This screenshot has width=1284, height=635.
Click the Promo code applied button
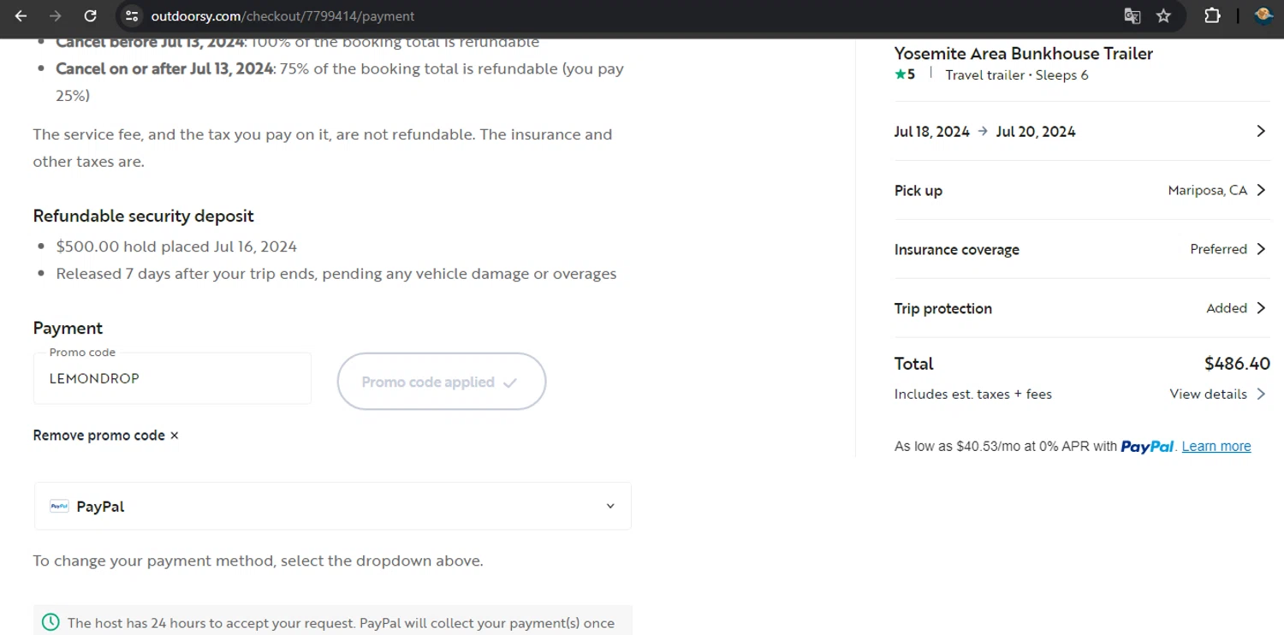[x=441, y=382]
